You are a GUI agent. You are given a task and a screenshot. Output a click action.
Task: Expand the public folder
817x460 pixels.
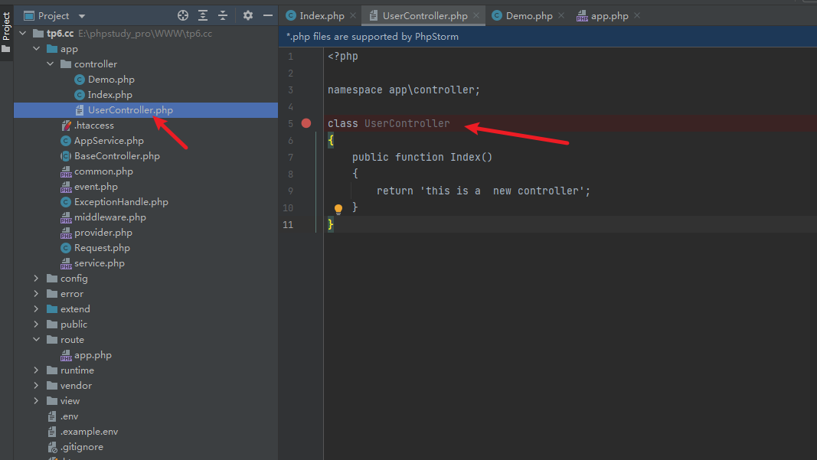[x=37, y=324]
